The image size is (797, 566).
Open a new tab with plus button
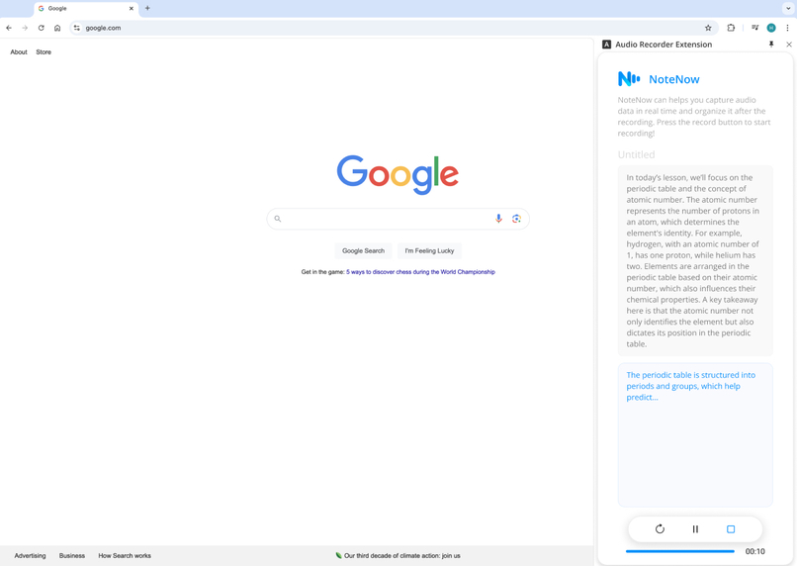pos(147,8)
